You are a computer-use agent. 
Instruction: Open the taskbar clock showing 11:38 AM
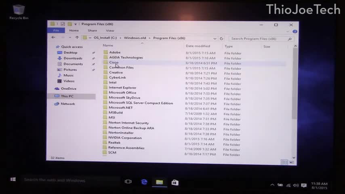coord(319,186)
